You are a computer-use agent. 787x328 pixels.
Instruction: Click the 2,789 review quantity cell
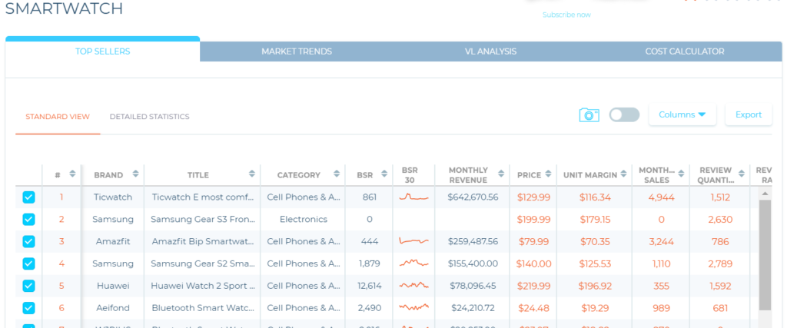coord(719,263)
